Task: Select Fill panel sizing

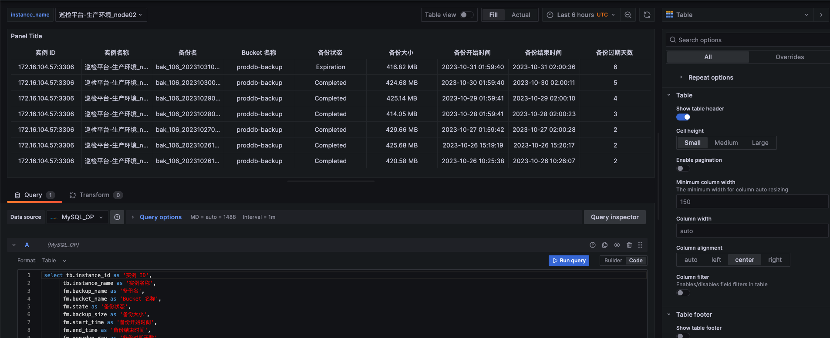Action: [493, 15]
